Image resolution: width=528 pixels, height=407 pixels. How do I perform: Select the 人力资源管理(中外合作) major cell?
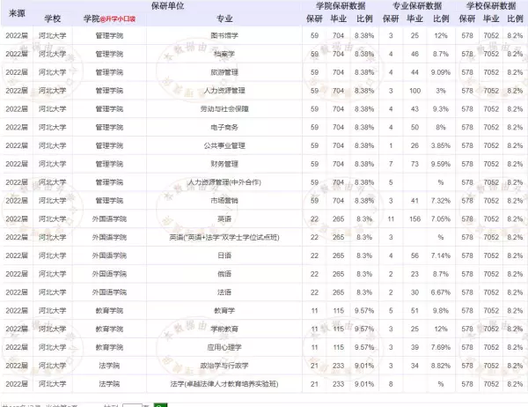[x=224, y=182]
